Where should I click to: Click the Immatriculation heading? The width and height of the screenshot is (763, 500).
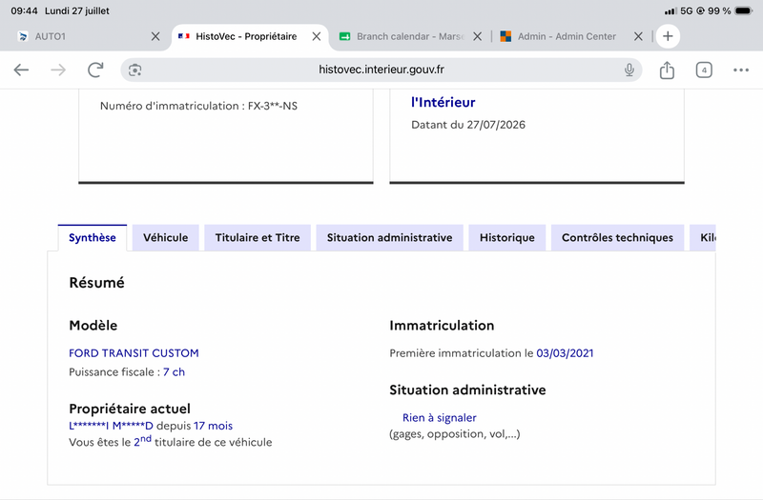pos(442,326)
